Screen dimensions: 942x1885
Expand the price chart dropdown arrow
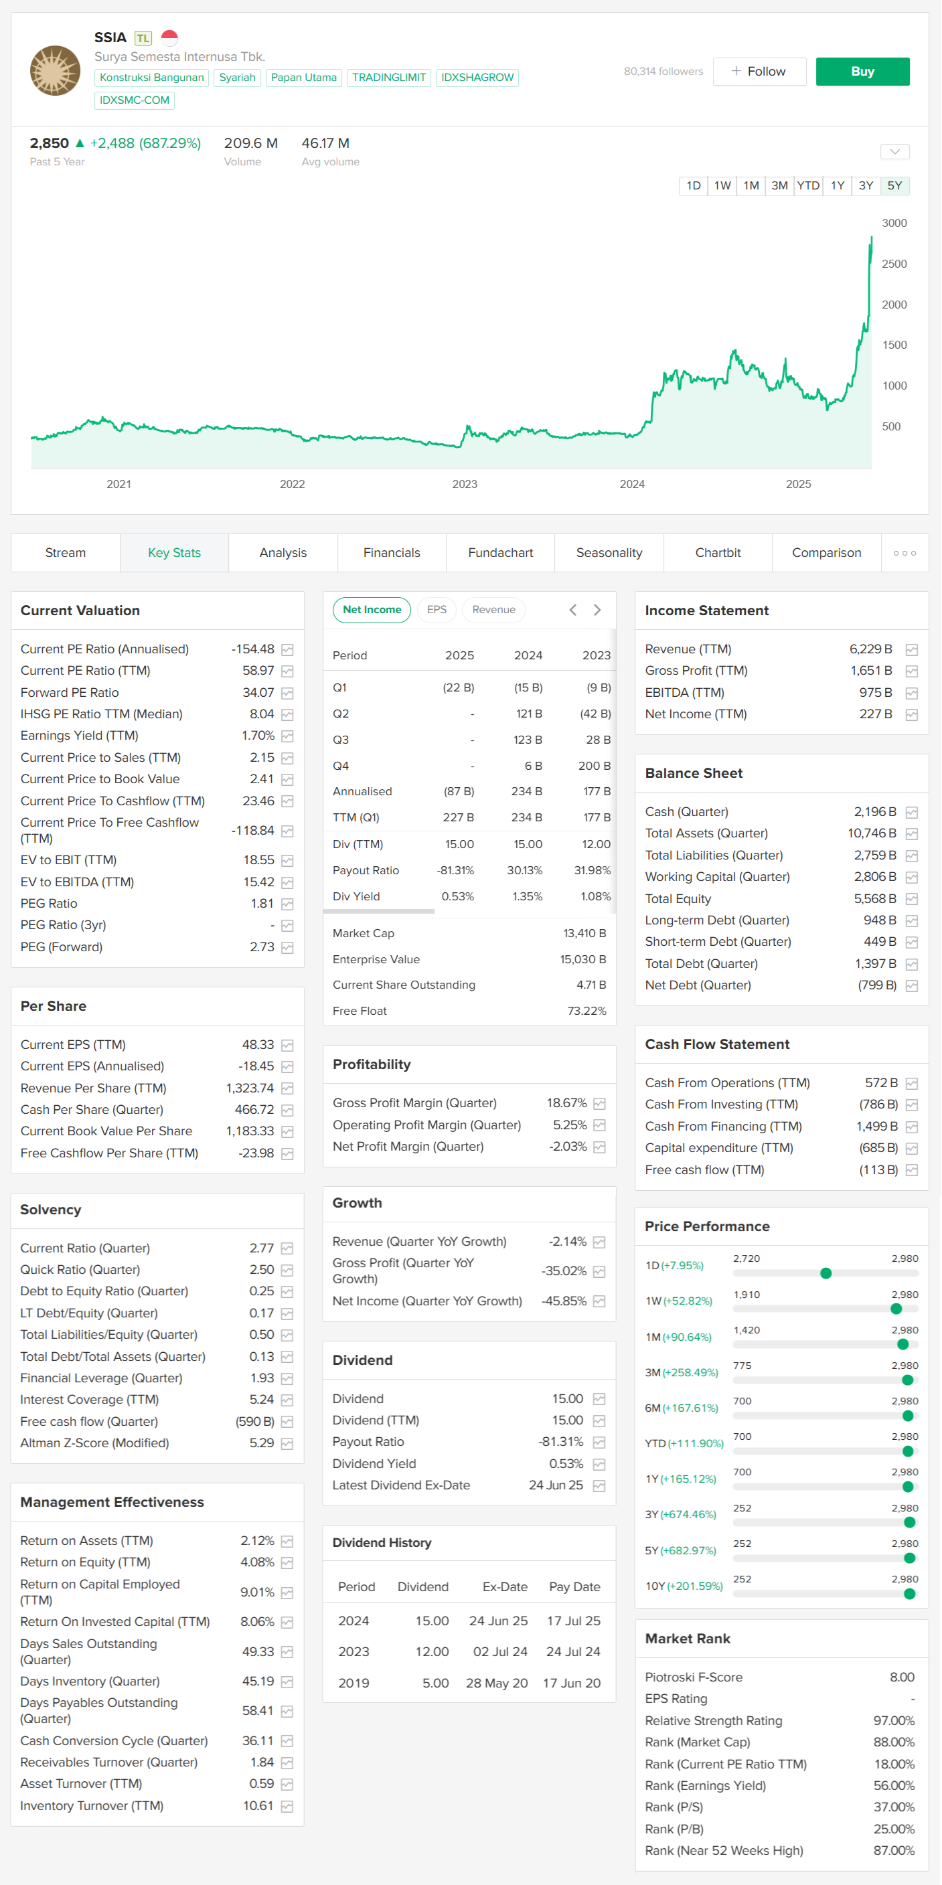pos(896,151)
